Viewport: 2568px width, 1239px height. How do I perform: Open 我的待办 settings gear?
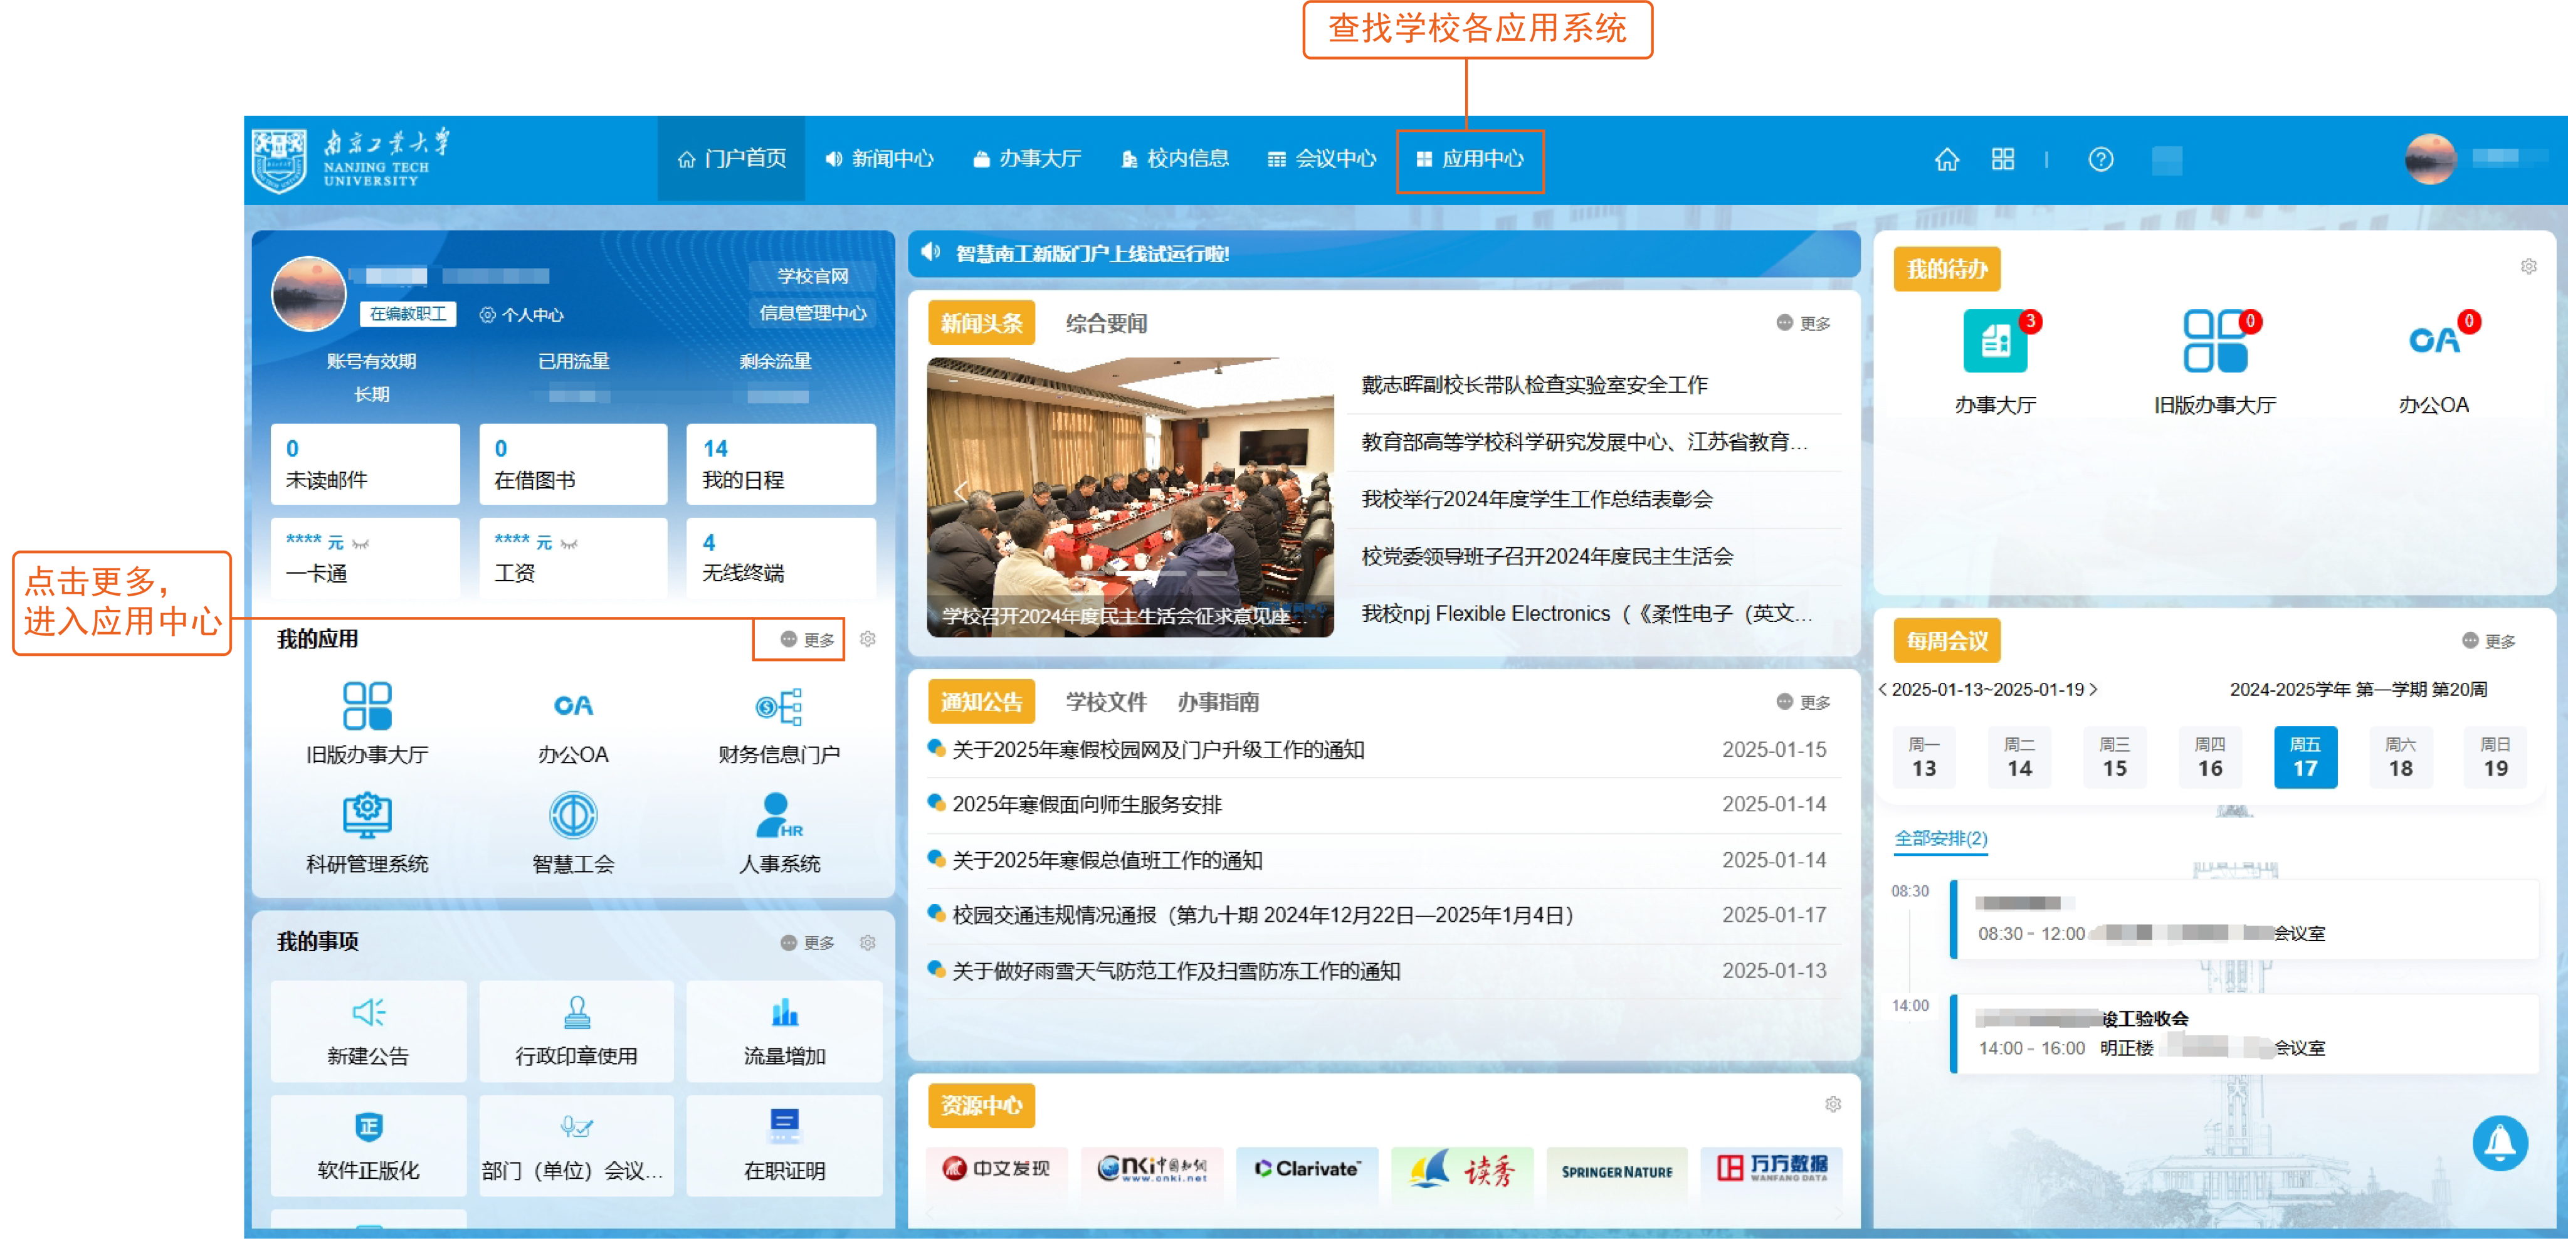pyautogui.click(x=2528, y=266)
